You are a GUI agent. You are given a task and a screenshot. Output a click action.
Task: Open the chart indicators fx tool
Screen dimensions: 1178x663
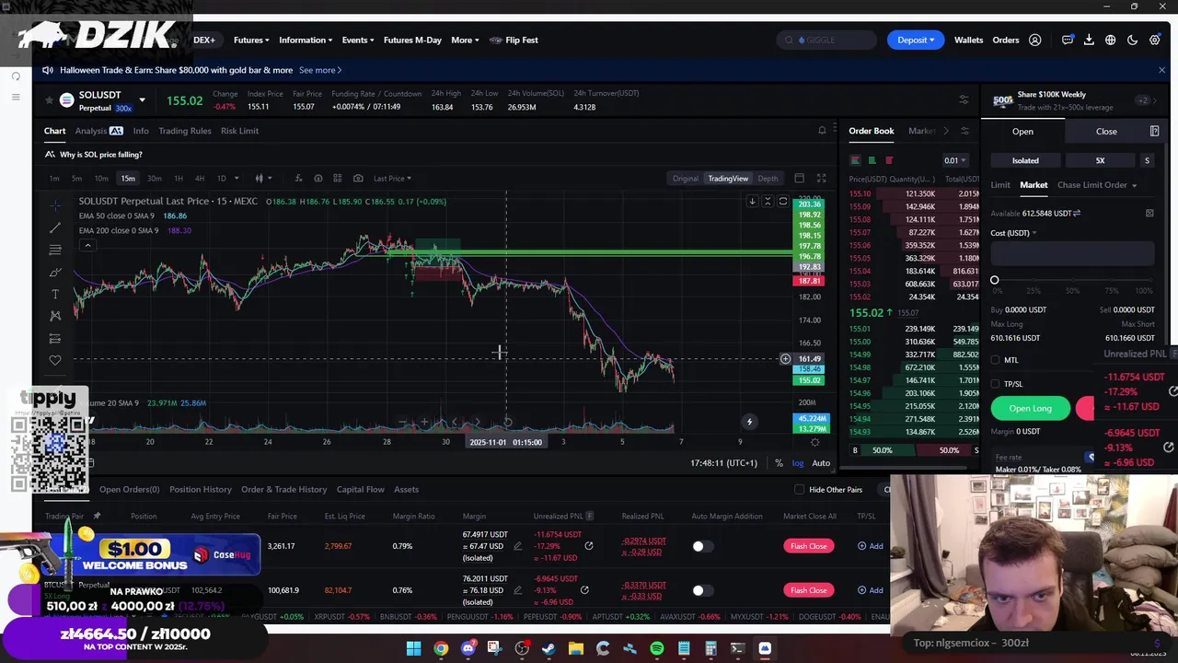pyautogui.click(x=298, y=178)
